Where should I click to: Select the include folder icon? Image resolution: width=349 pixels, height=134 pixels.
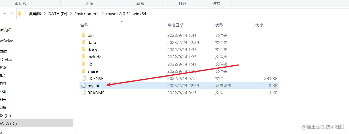coord(83,57)
